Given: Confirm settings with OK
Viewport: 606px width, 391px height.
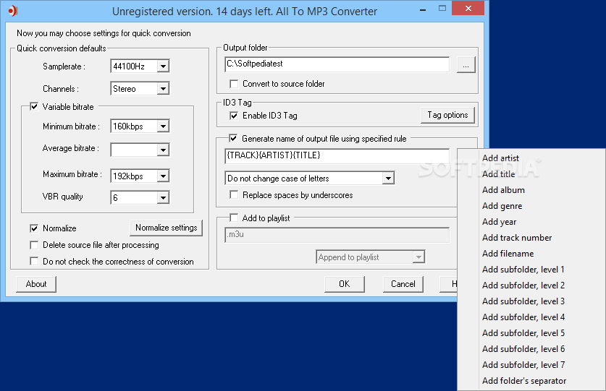Looking at the screenshot, I should [x=345, y=284].
